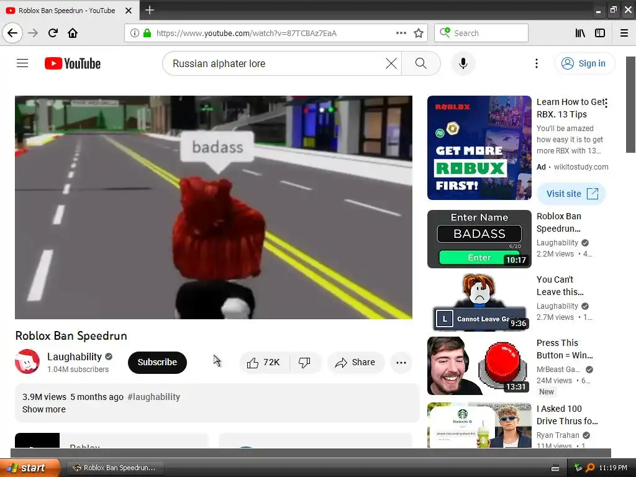Open more actions ellipsis under video

pos(401,363)
